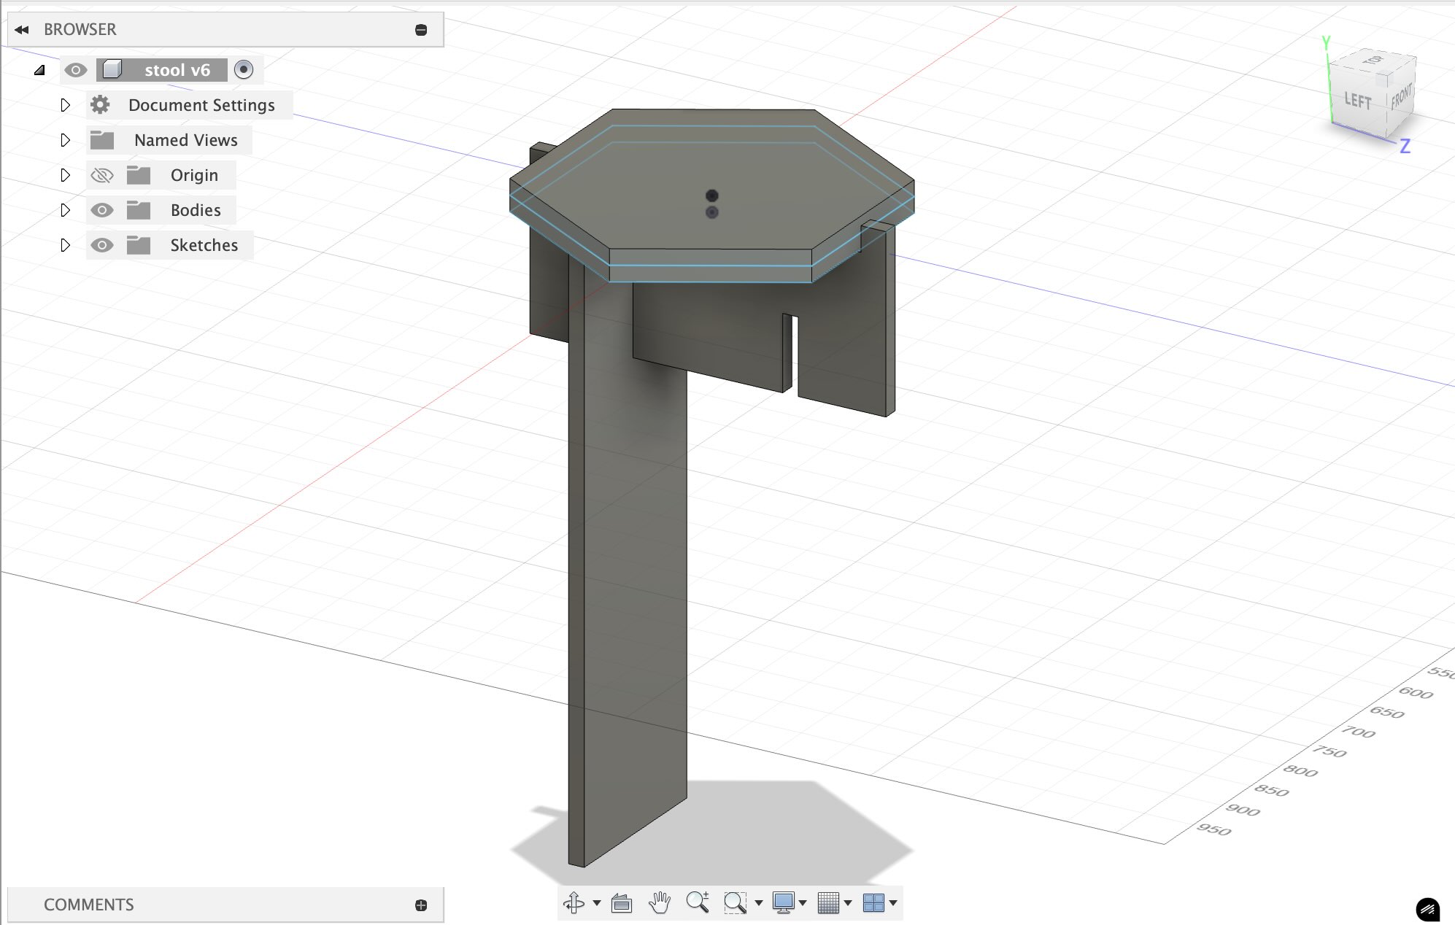Expand the Named Views folder
Viewport: 1455px width, 925px height.
tap(65, 140)
